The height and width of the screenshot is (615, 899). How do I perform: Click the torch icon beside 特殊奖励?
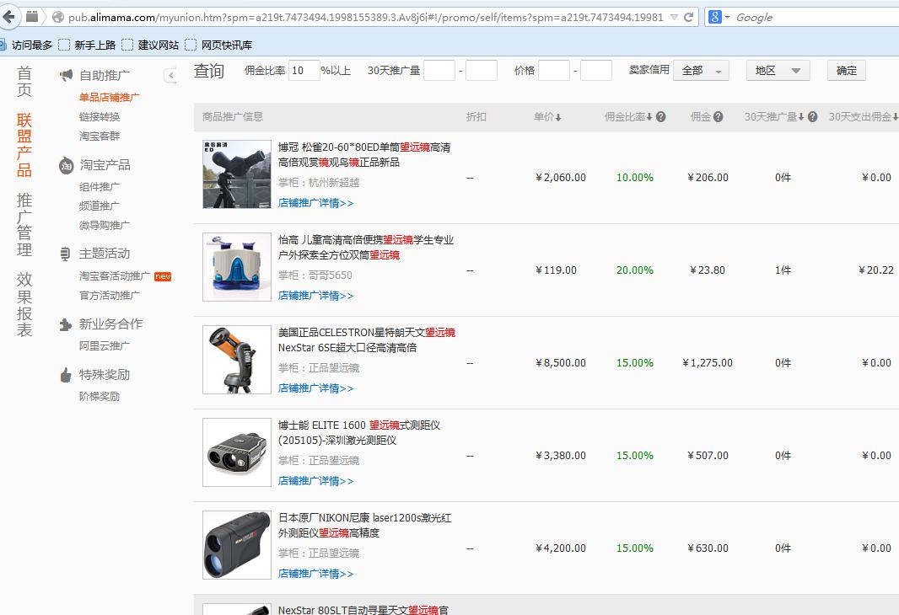(x=66, y=377)
